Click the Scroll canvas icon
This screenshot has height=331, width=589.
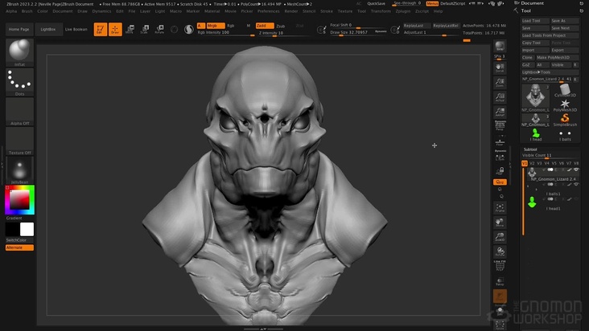500,67
